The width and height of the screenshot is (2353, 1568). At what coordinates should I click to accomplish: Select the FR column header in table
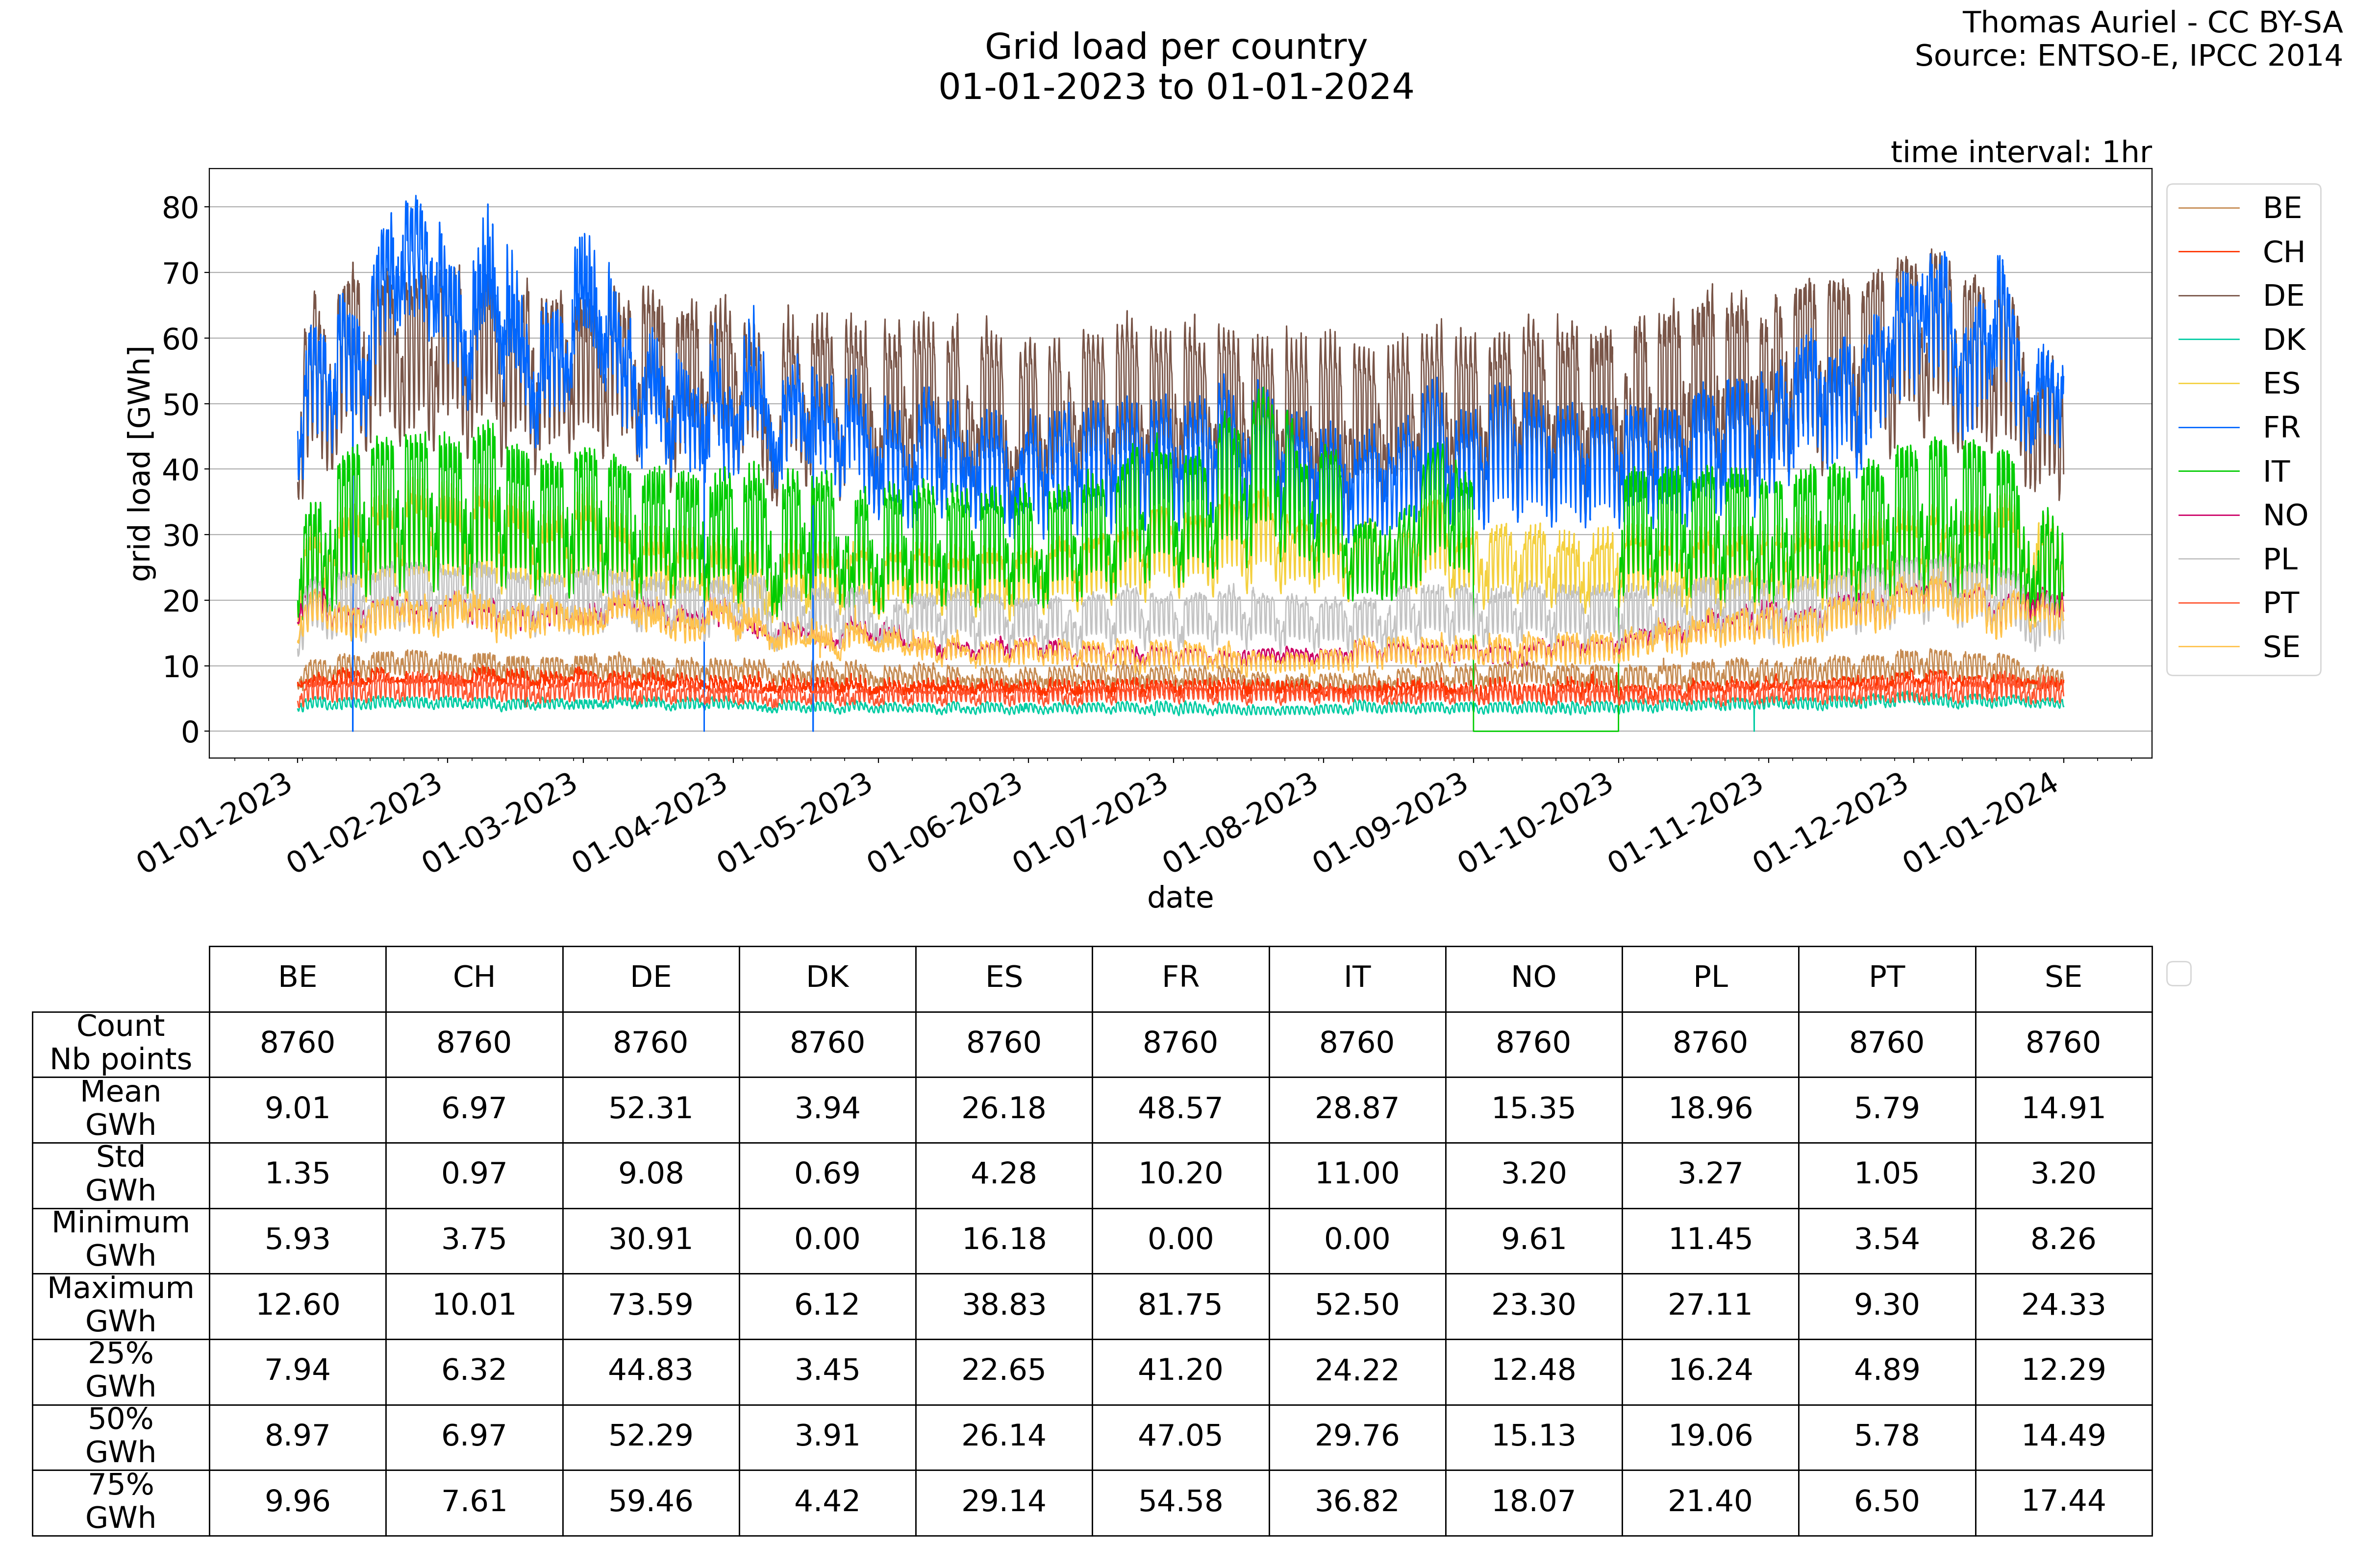(x=1179, y=978)
